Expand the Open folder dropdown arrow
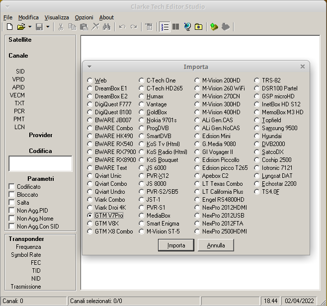The height and width of the screenshot is (306, 327). (x=30, y=27)
